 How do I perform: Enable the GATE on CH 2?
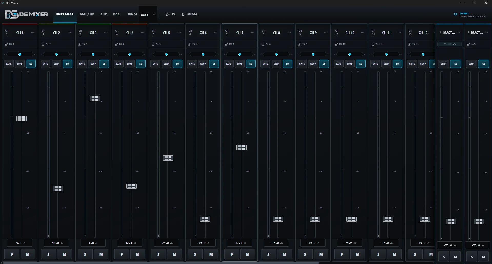[45, 64]
